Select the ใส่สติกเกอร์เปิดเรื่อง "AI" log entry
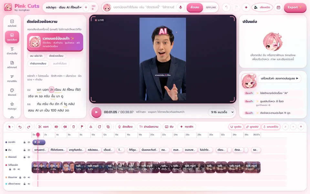 [x=273, y=93]
